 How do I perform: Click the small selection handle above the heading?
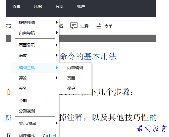click(74, 51)
